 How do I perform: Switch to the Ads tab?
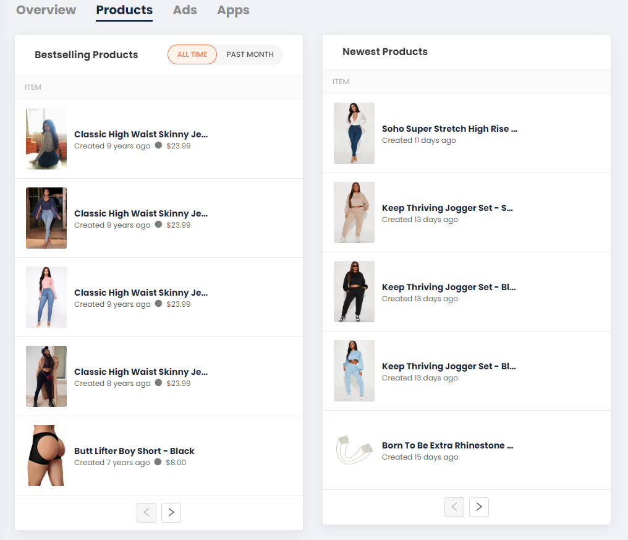[x=185, y=11]
